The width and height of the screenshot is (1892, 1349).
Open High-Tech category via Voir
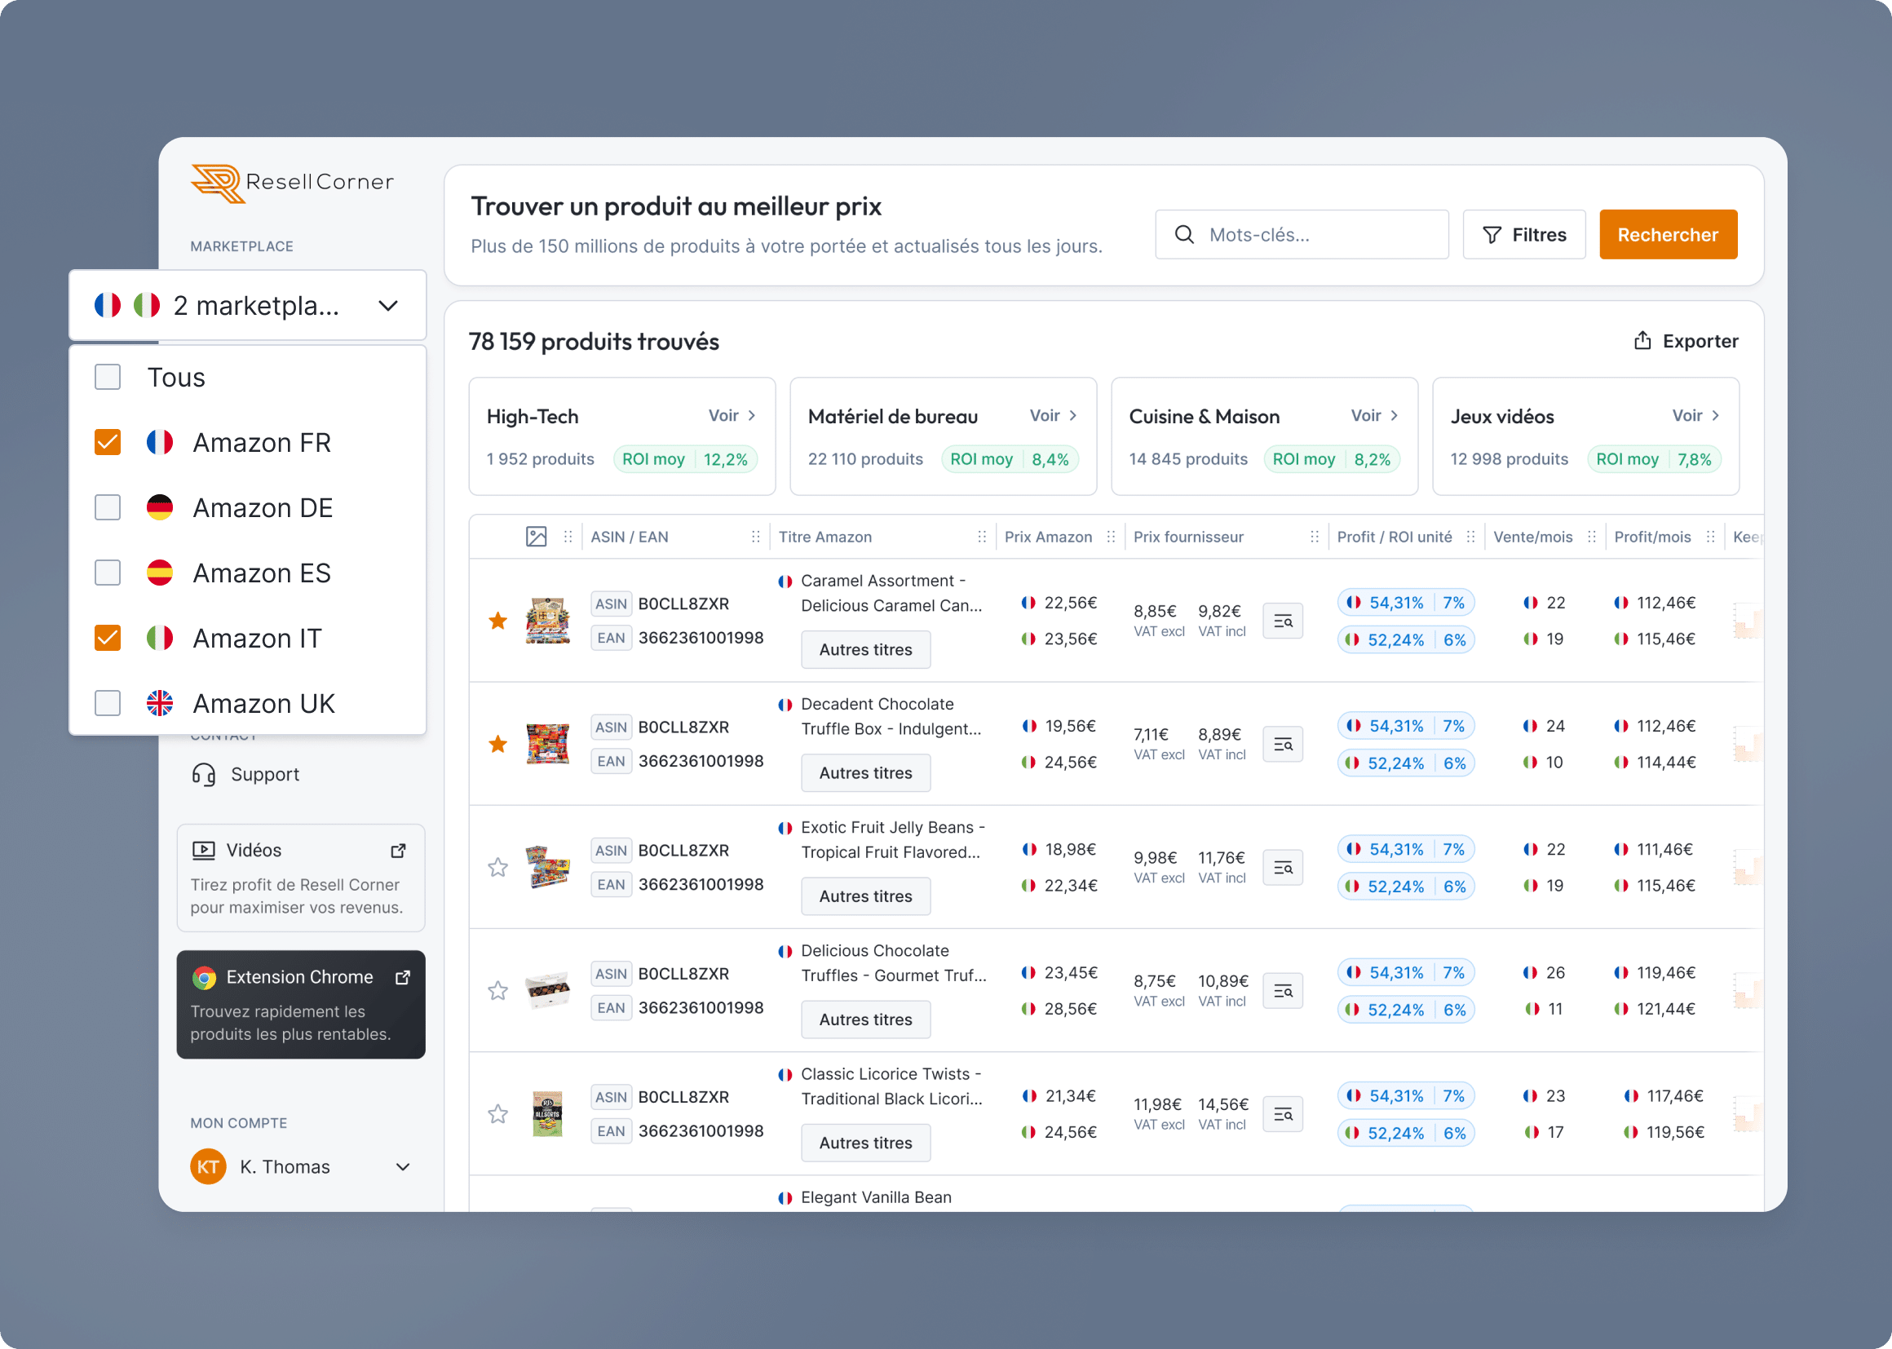pyautogui.click(x=732, y=415)
